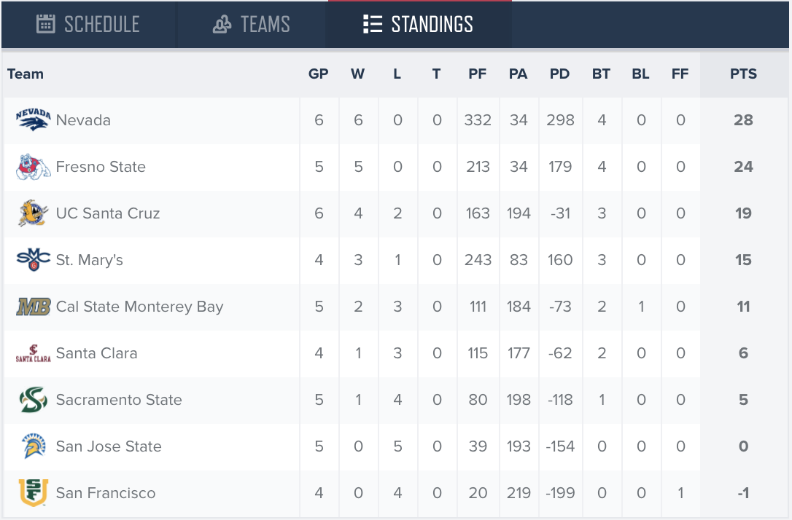Select the Standings tab
This screenshot has width=792, height=520.
point(418,24)
